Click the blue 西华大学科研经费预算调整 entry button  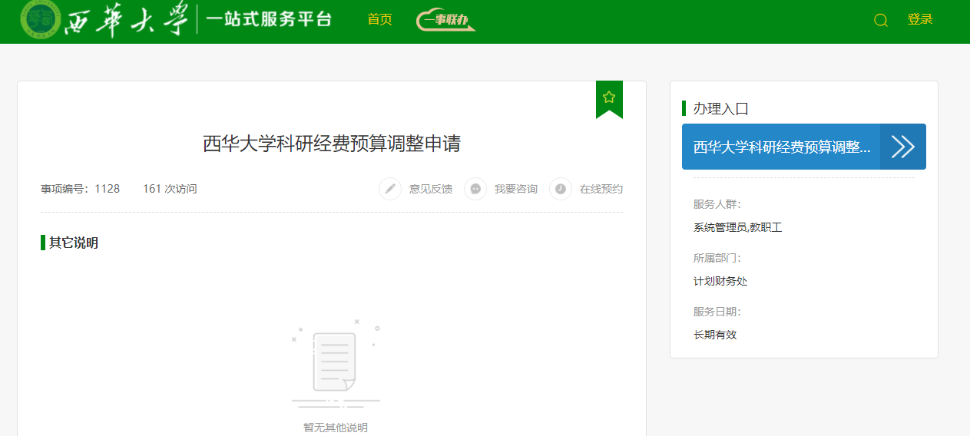pos(781,147)
